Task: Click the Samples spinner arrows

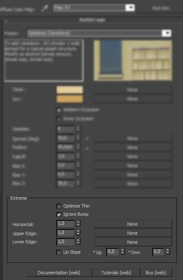Action: (x=78, y=129)
